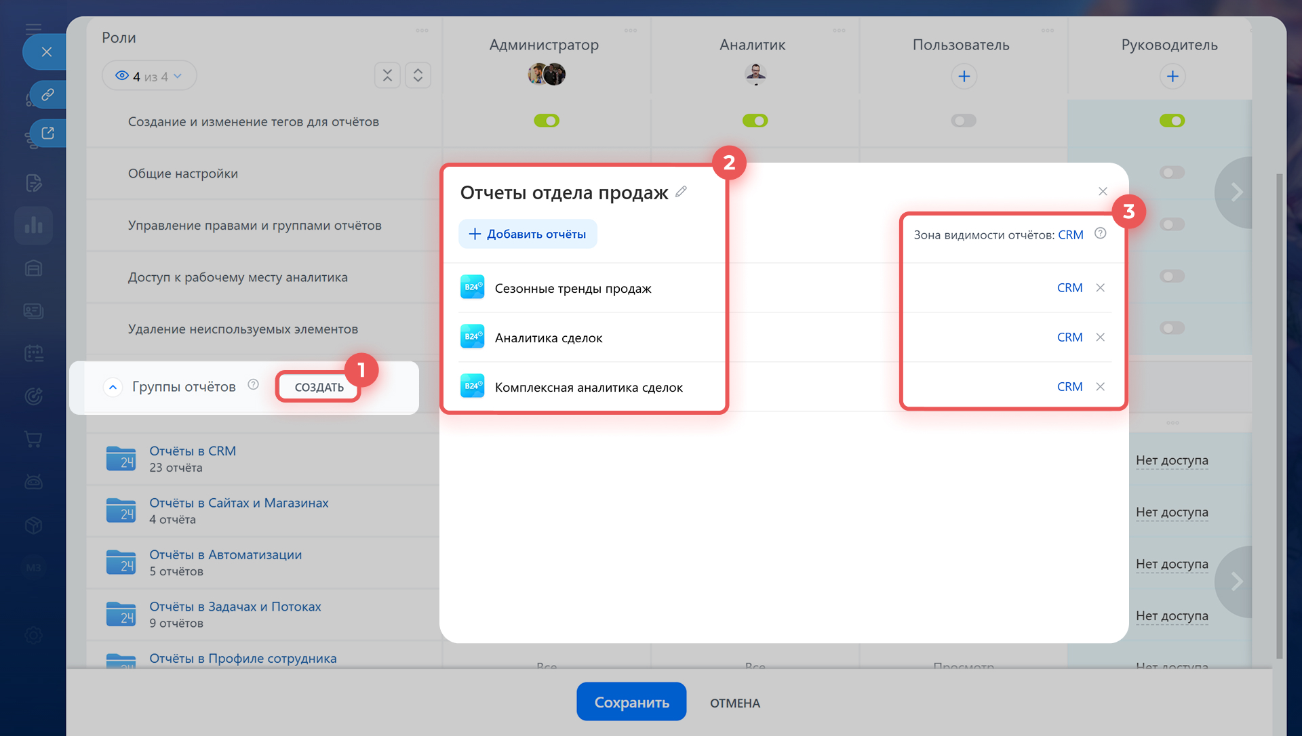Screen dimensions: 1302x736
Task: Toggle tags permission for Аналитик
Action: [x=754, y=121]
